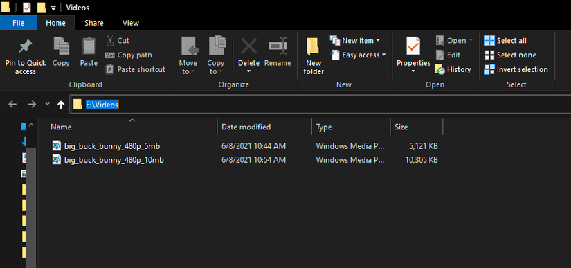Open Customize Quick Access Toolbar dropdown

[53, 8]
